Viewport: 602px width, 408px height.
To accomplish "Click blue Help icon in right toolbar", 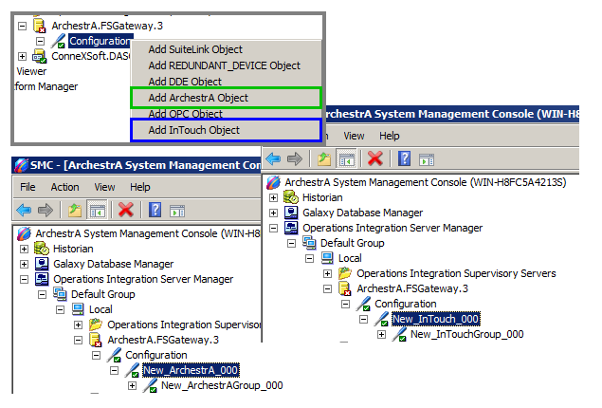I will (x=404, y=158).
